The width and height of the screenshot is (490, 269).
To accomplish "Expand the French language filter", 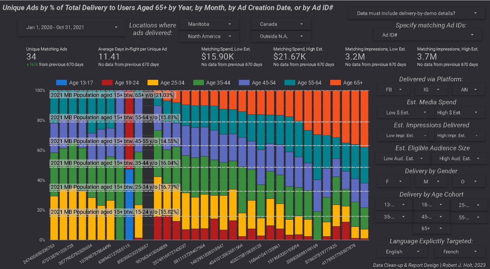I will coord(459,252).
